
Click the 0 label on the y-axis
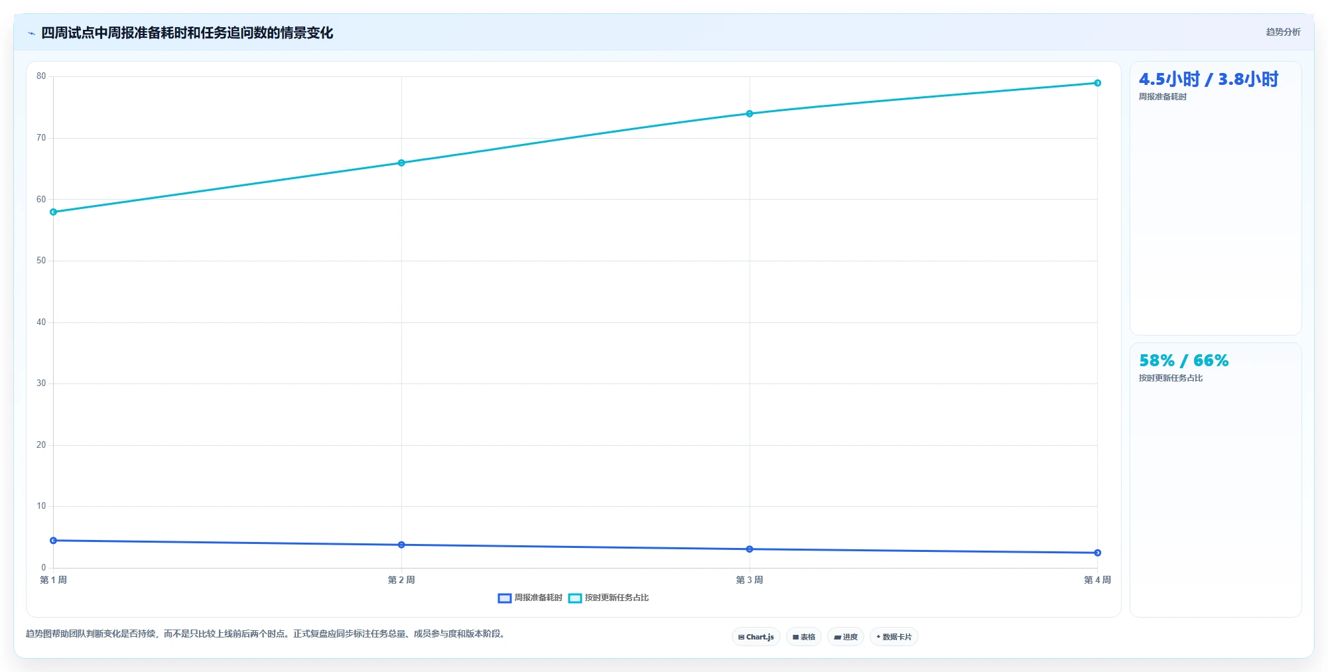coord(44,568)
